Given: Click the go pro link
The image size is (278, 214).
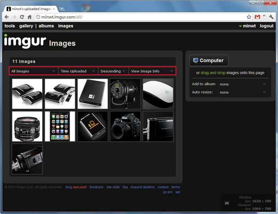Looking at the screenshot, I should click(168, 192).
